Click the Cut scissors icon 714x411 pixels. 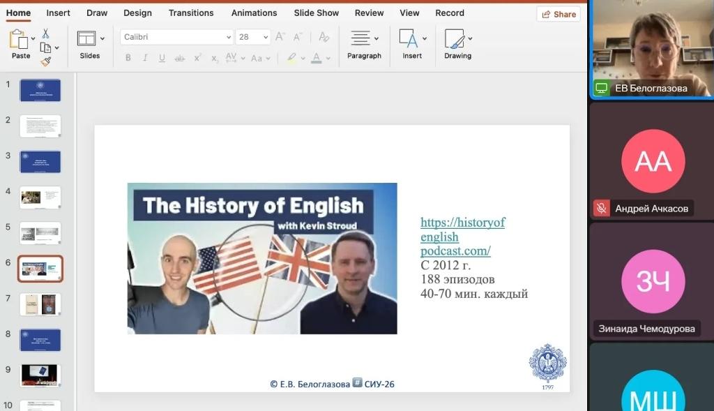coord(45,33)
